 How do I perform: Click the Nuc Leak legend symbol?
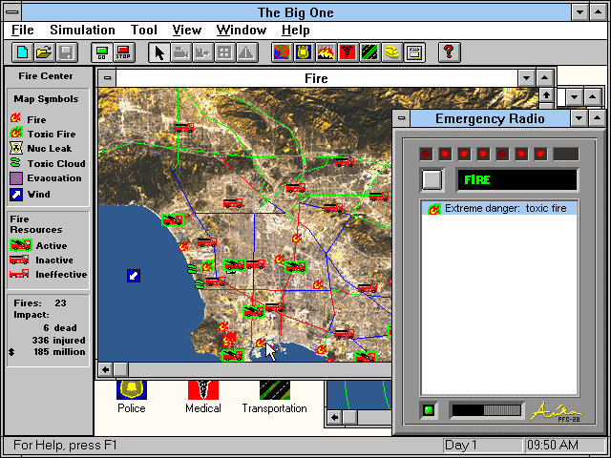click(x=16, y=149)
